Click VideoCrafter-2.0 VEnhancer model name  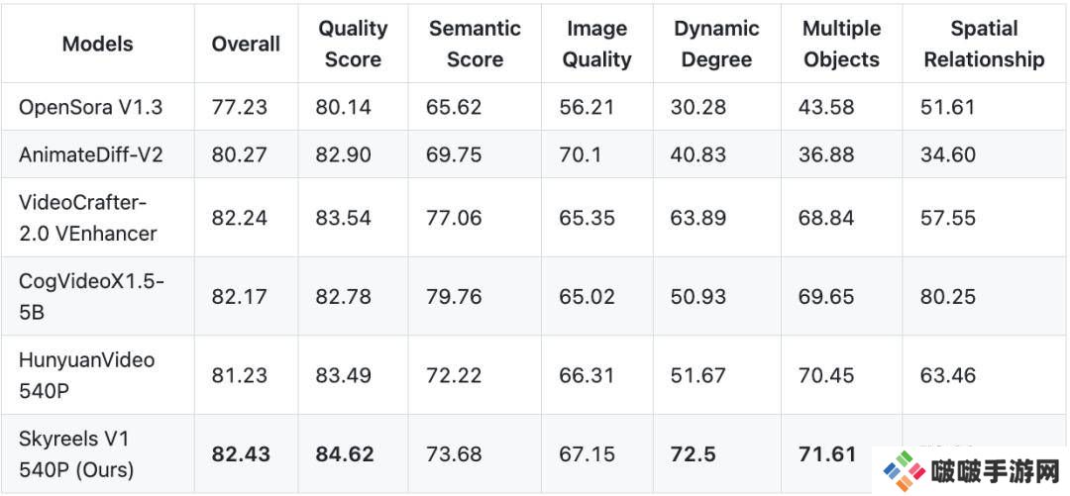pyautogui.click(x=88, y=218)
